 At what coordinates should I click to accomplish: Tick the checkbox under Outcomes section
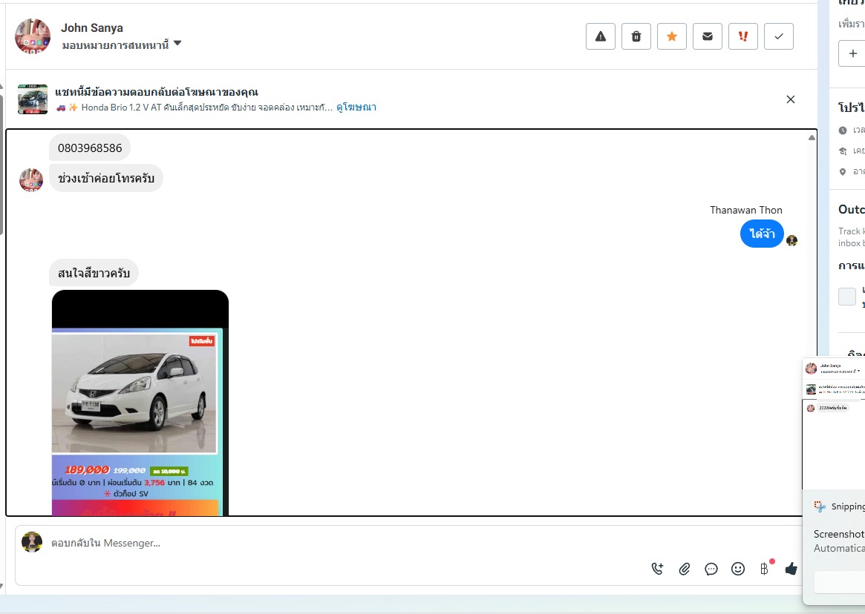click(x=847, y=297)
